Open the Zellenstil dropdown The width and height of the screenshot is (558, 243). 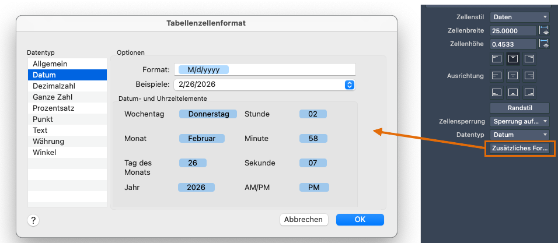click(x=519, y=17)
